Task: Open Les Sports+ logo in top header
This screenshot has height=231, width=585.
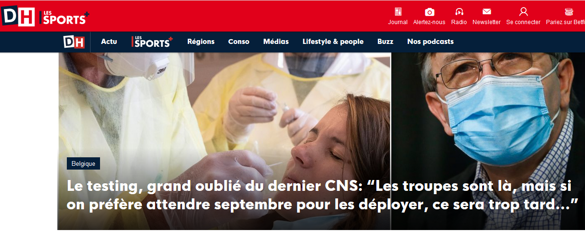Action: coord(64,17)
